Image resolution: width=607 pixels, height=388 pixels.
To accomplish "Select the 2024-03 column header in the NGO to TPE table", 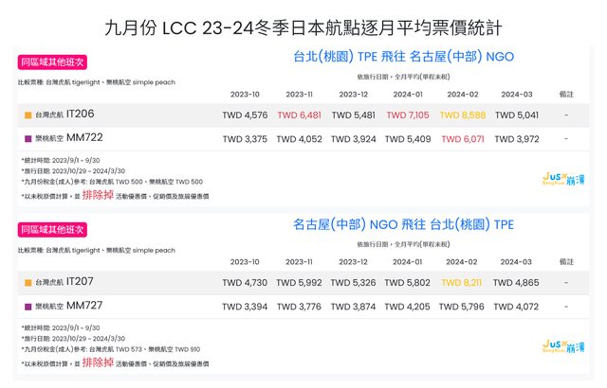I will tap(516, 261).
